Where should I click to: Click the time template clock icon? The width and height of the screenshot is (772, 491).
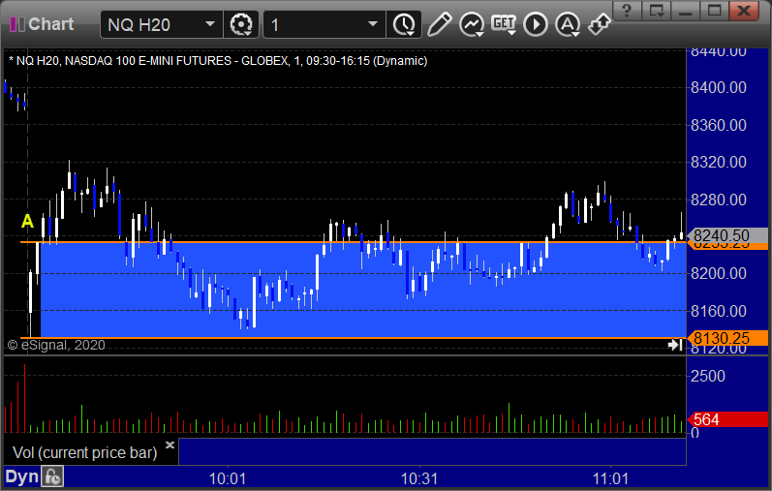(404, 24)
